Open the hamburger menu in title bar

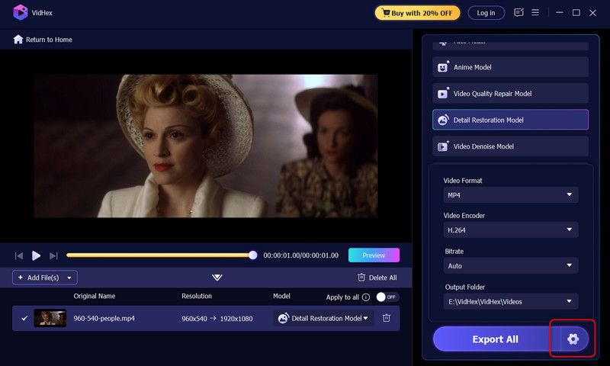(x=535, y=13)
